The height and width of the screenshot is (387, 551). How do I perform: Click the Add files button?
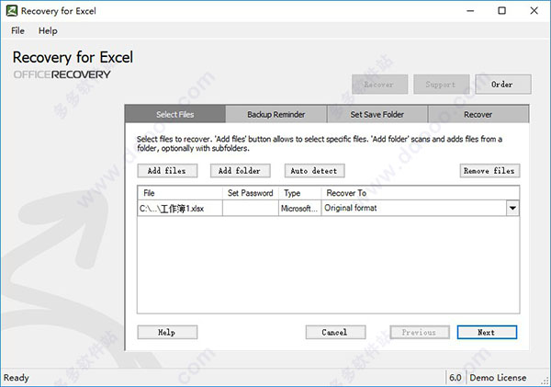167,171
